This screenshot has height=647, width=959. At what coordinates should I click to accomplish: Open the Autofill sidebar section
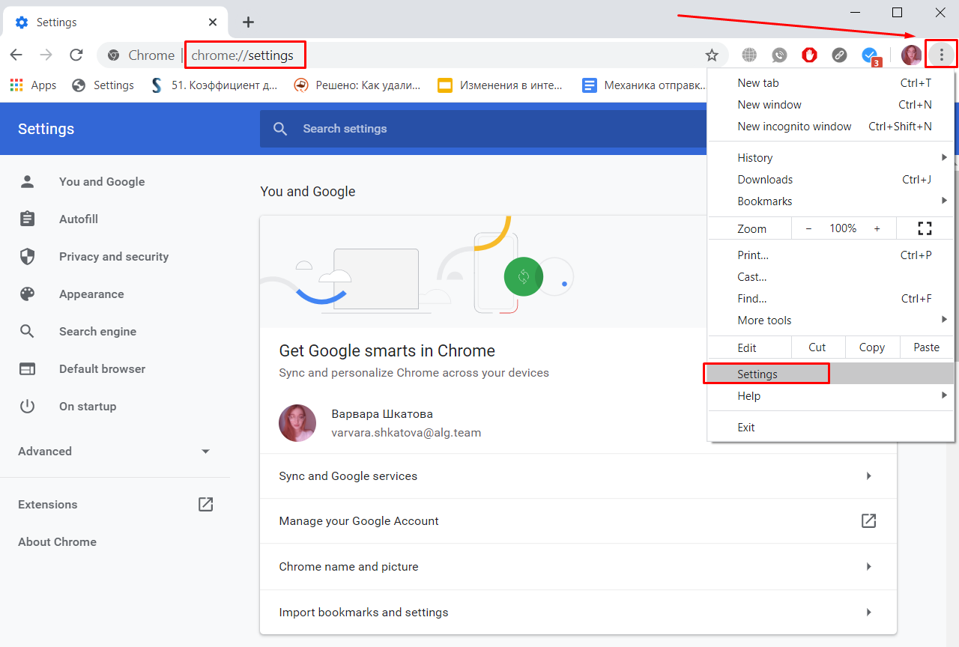(79, 219)
